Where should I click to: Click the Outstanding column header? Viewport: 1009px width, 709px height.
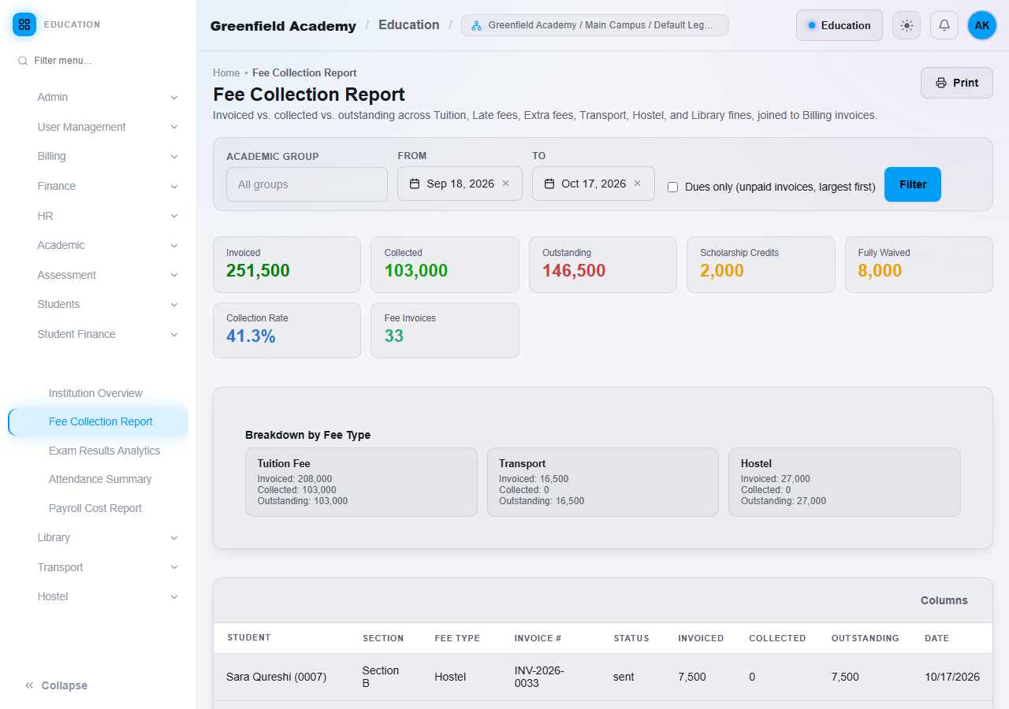point(865,638)
